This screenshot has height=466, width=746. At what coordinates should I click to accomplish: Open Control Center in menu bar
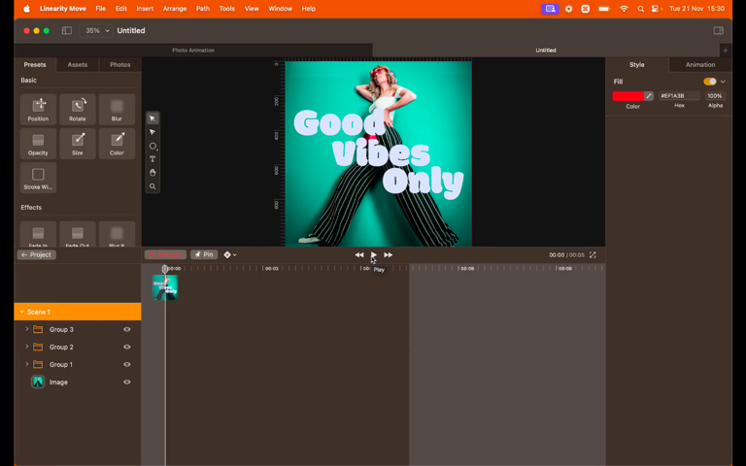click(x=656, y=9)
